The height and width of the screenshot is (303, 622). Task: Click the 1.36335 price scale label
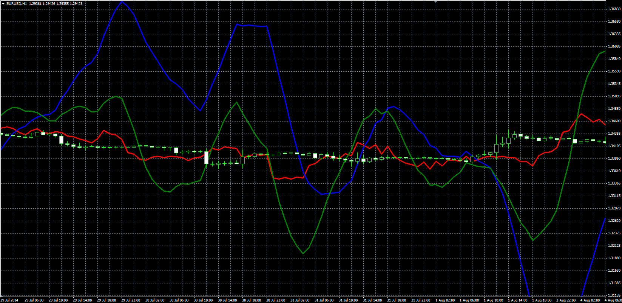[614, 34]
